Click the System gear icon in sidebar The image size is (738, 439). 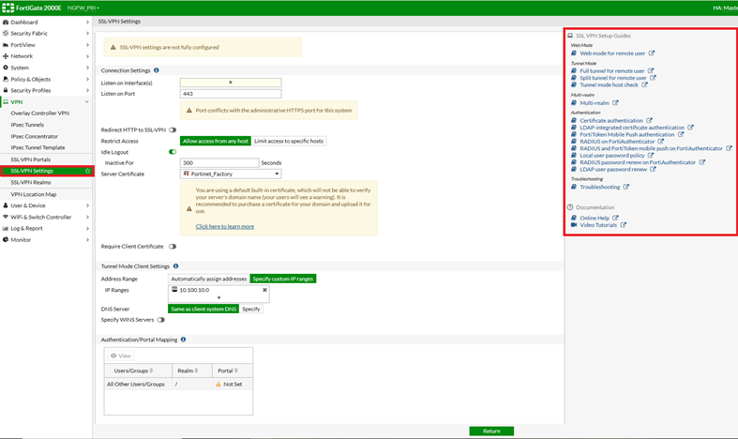tap(6, 68)
